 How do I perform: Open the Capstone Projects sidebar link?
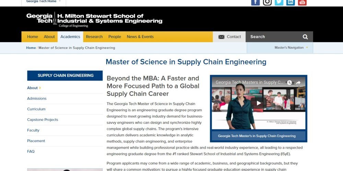[43, 120]
